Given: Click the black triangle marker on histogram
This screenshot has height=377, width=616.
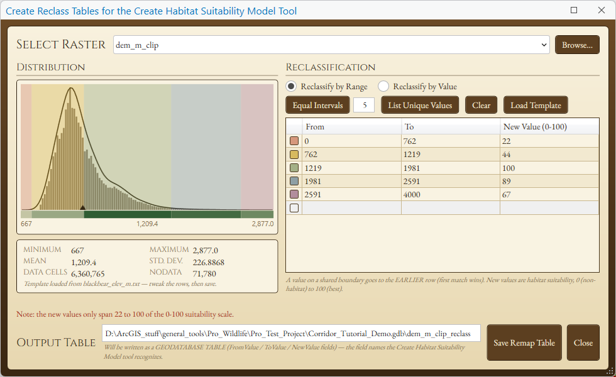Looking at the screenshot, I should [x=82, y=207].
